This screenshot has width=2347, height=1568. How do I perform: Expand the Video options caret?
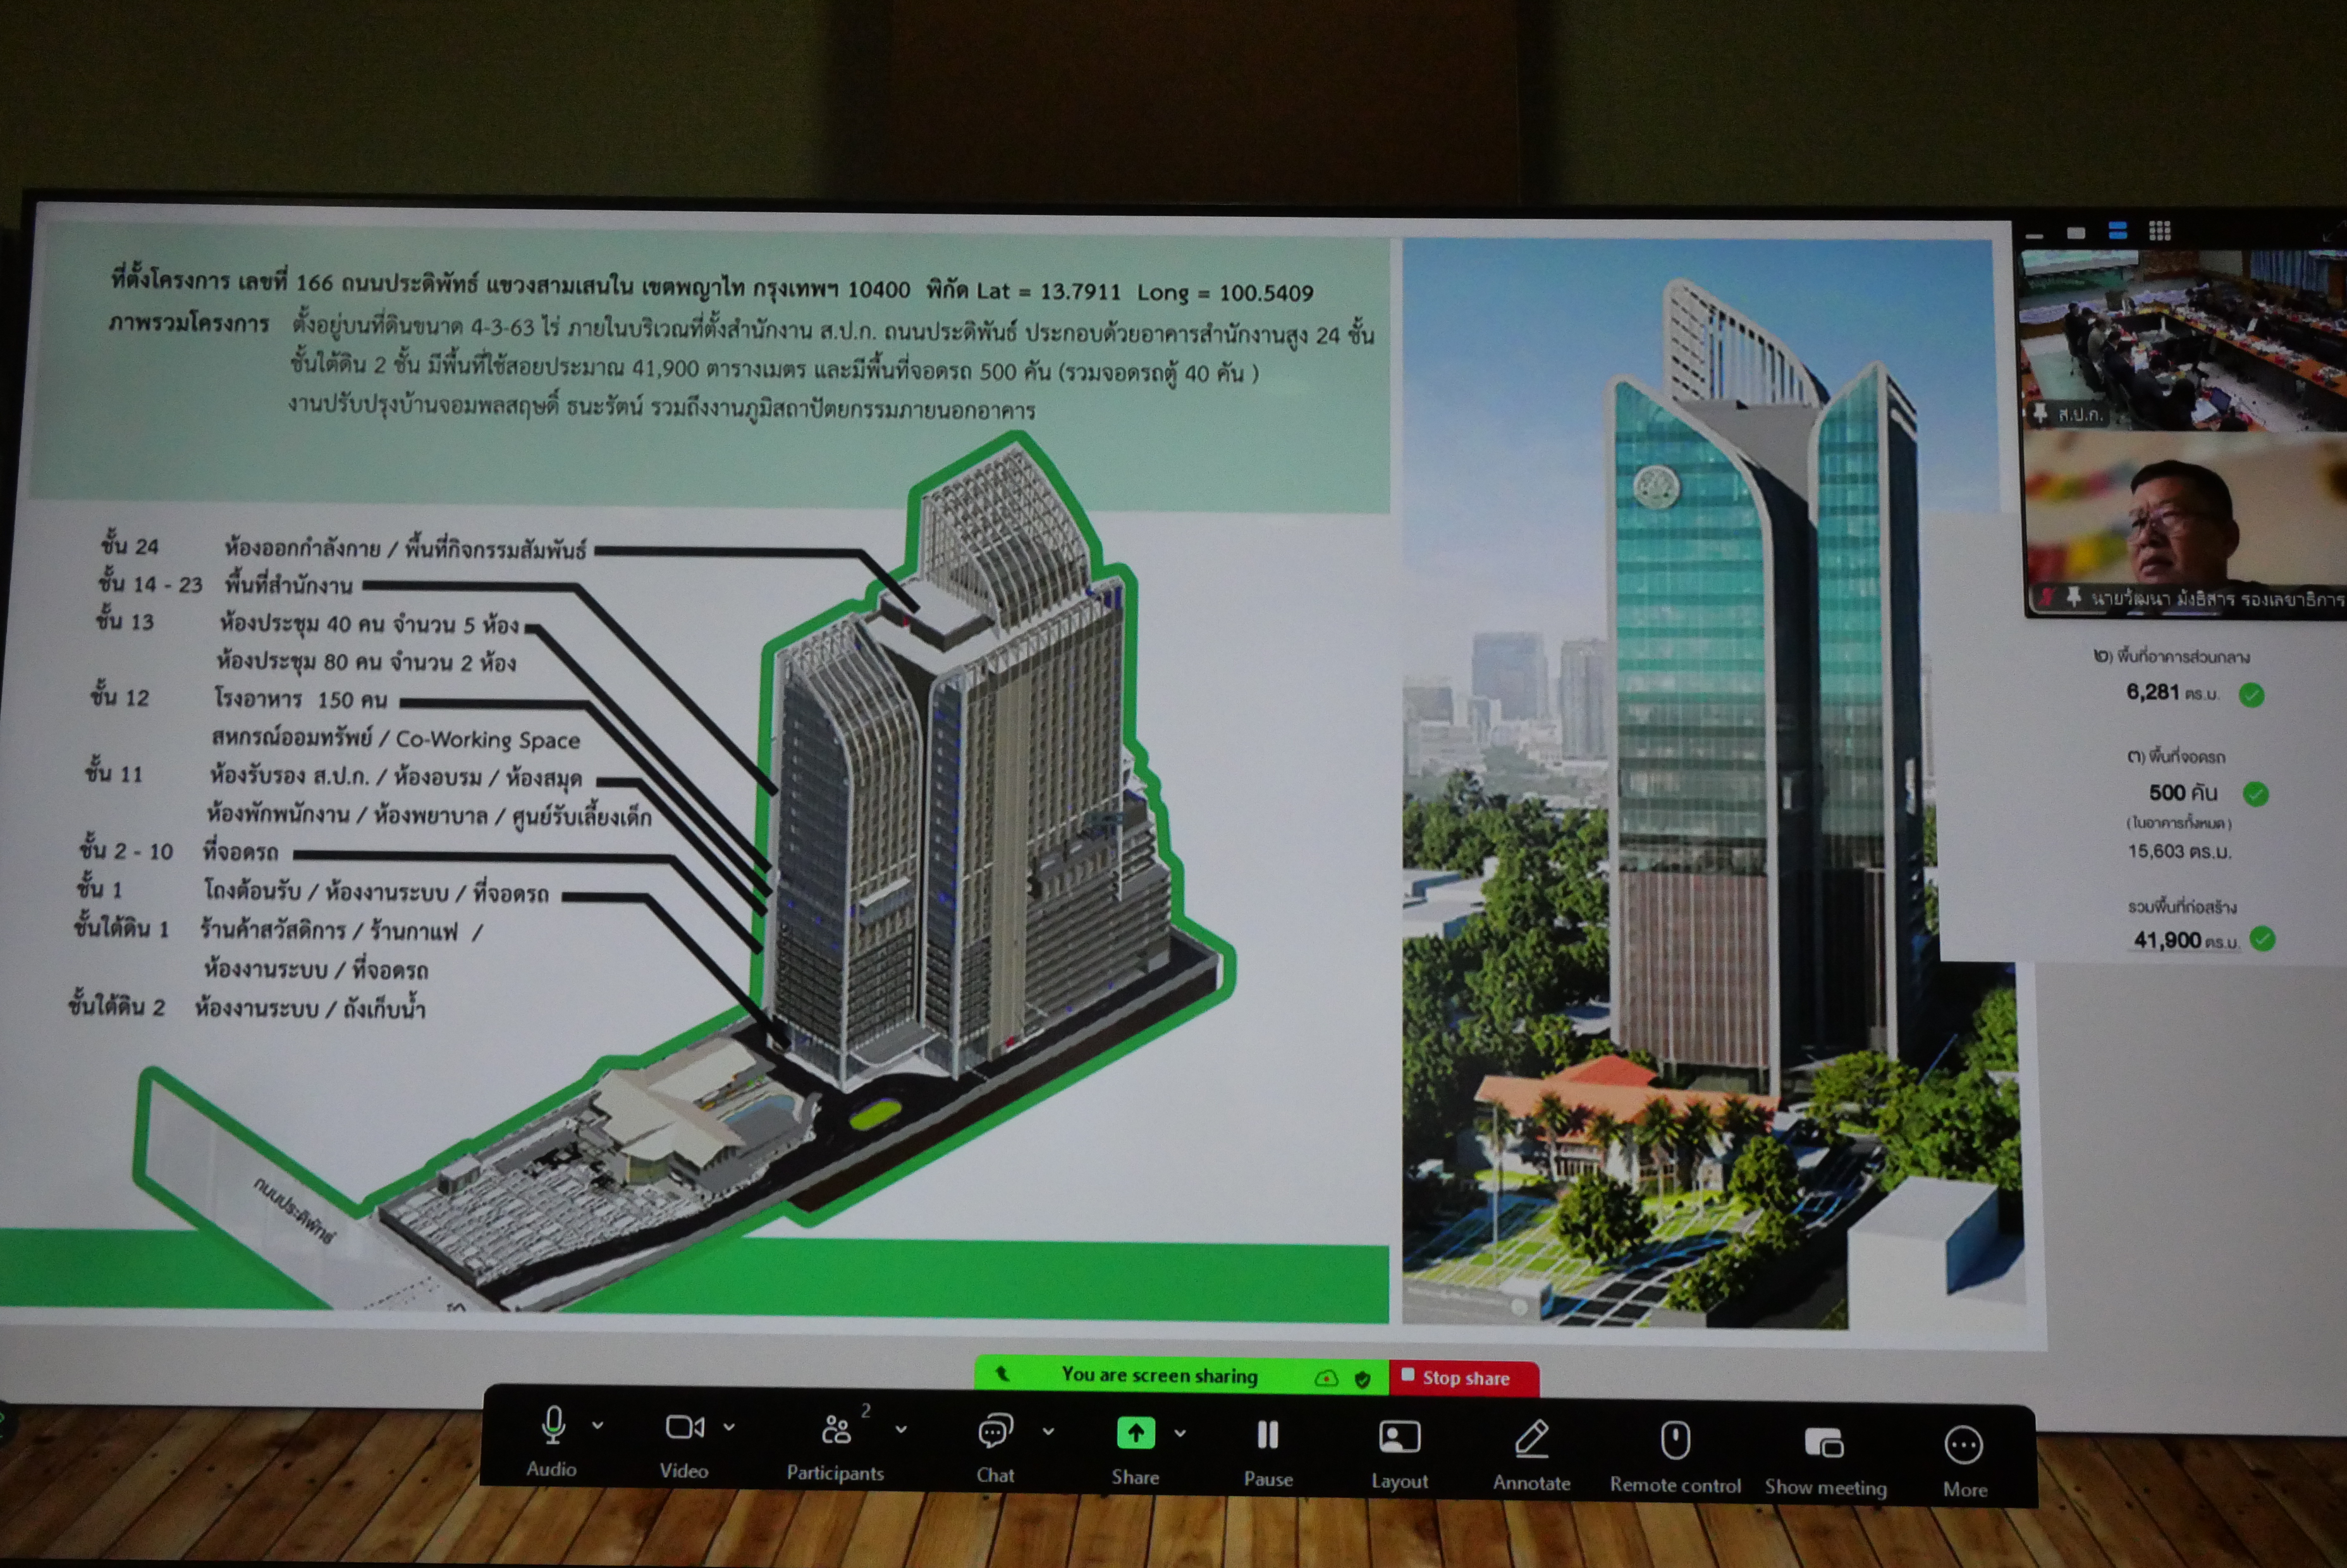click(729, 1427)
